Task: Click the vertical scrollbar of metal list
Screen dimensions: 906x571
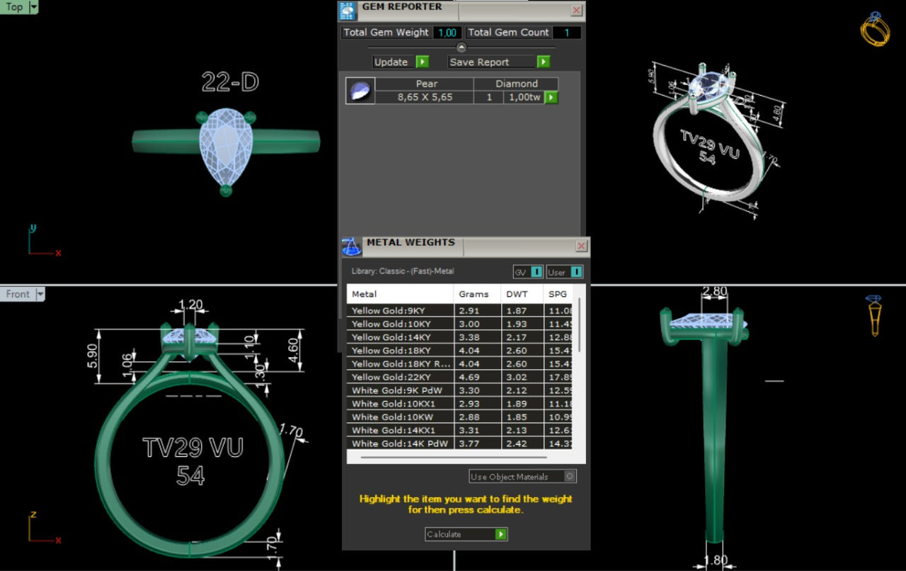Action: click(x=580, y=324)
